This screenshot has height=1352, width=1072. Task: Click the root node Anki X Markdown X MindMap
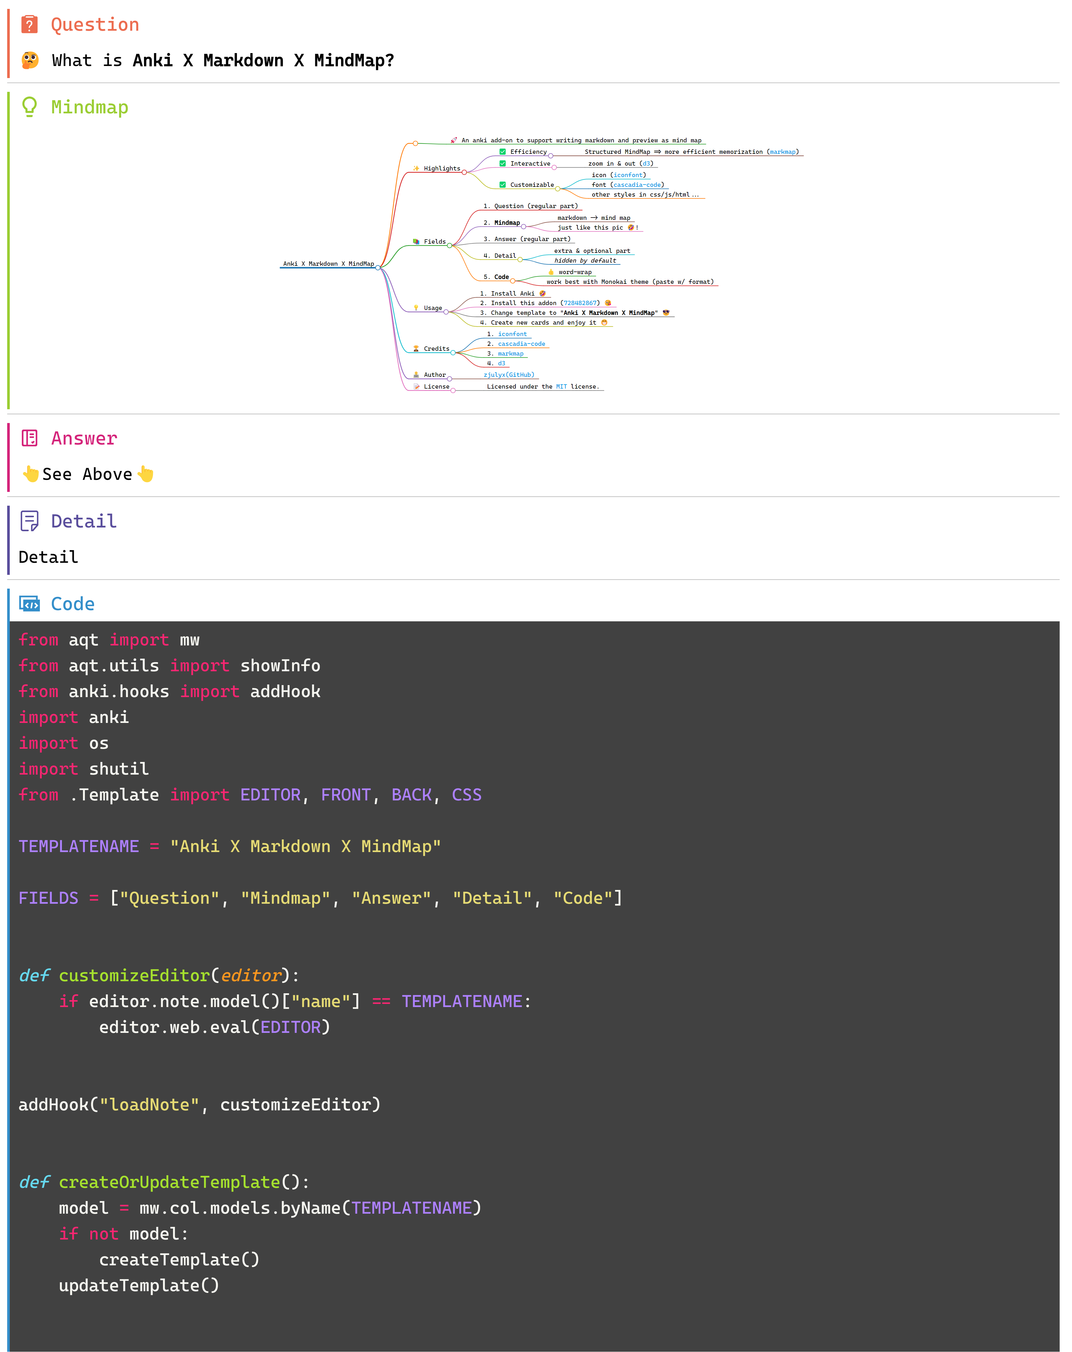(328, 264)
